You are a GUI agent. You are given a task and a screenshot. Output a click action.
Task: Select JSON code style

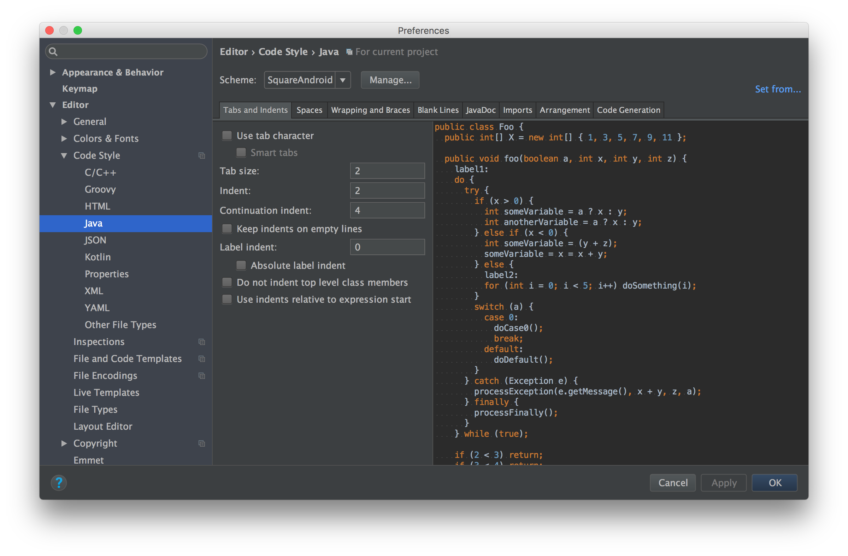click(95, 241)
